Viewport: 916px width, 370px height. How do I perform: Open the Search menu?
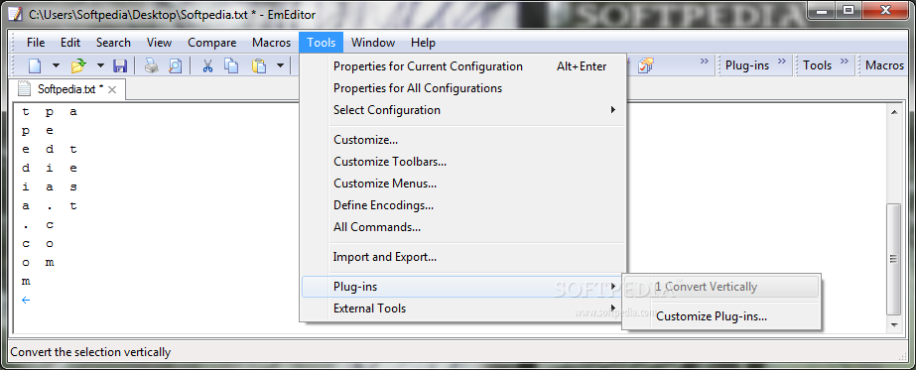pyautogui.click(x=113, y=43)
